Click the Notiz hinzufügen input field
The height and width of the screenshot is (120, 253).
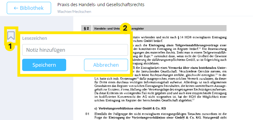75,50
